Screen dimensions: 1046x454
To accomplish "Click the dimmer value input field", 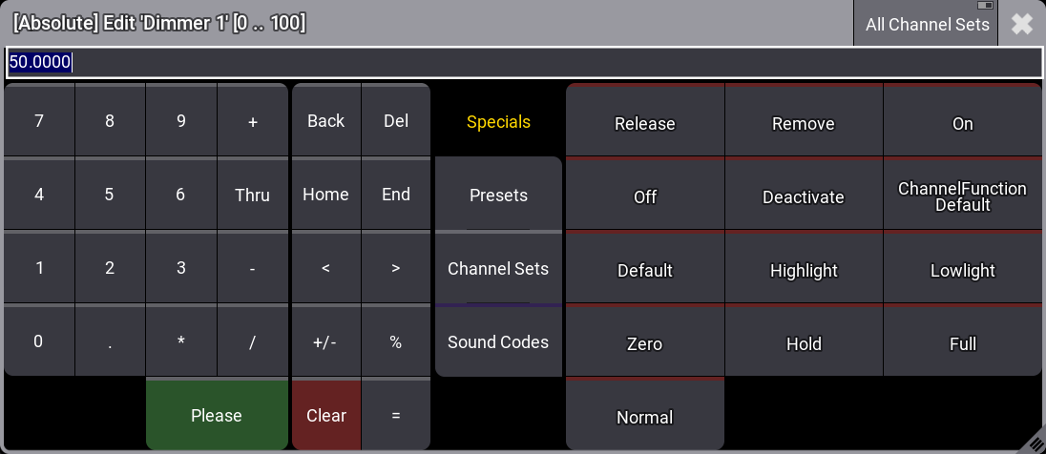I will click(x=523, y=63).
